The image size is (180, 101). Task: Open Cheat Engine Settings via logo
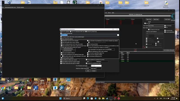[173, 17]
